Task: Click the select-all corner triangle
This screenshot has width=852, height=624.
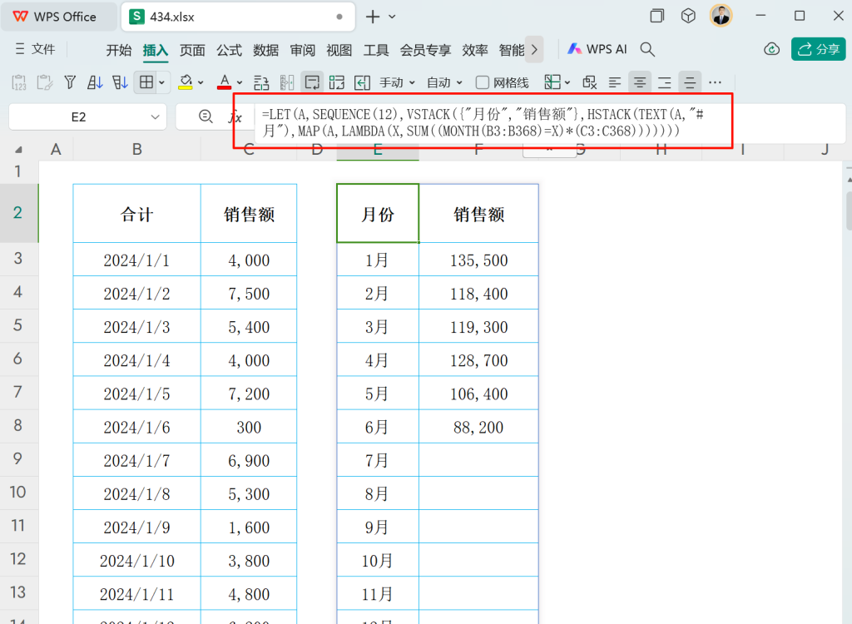Action: click(19, 150)
